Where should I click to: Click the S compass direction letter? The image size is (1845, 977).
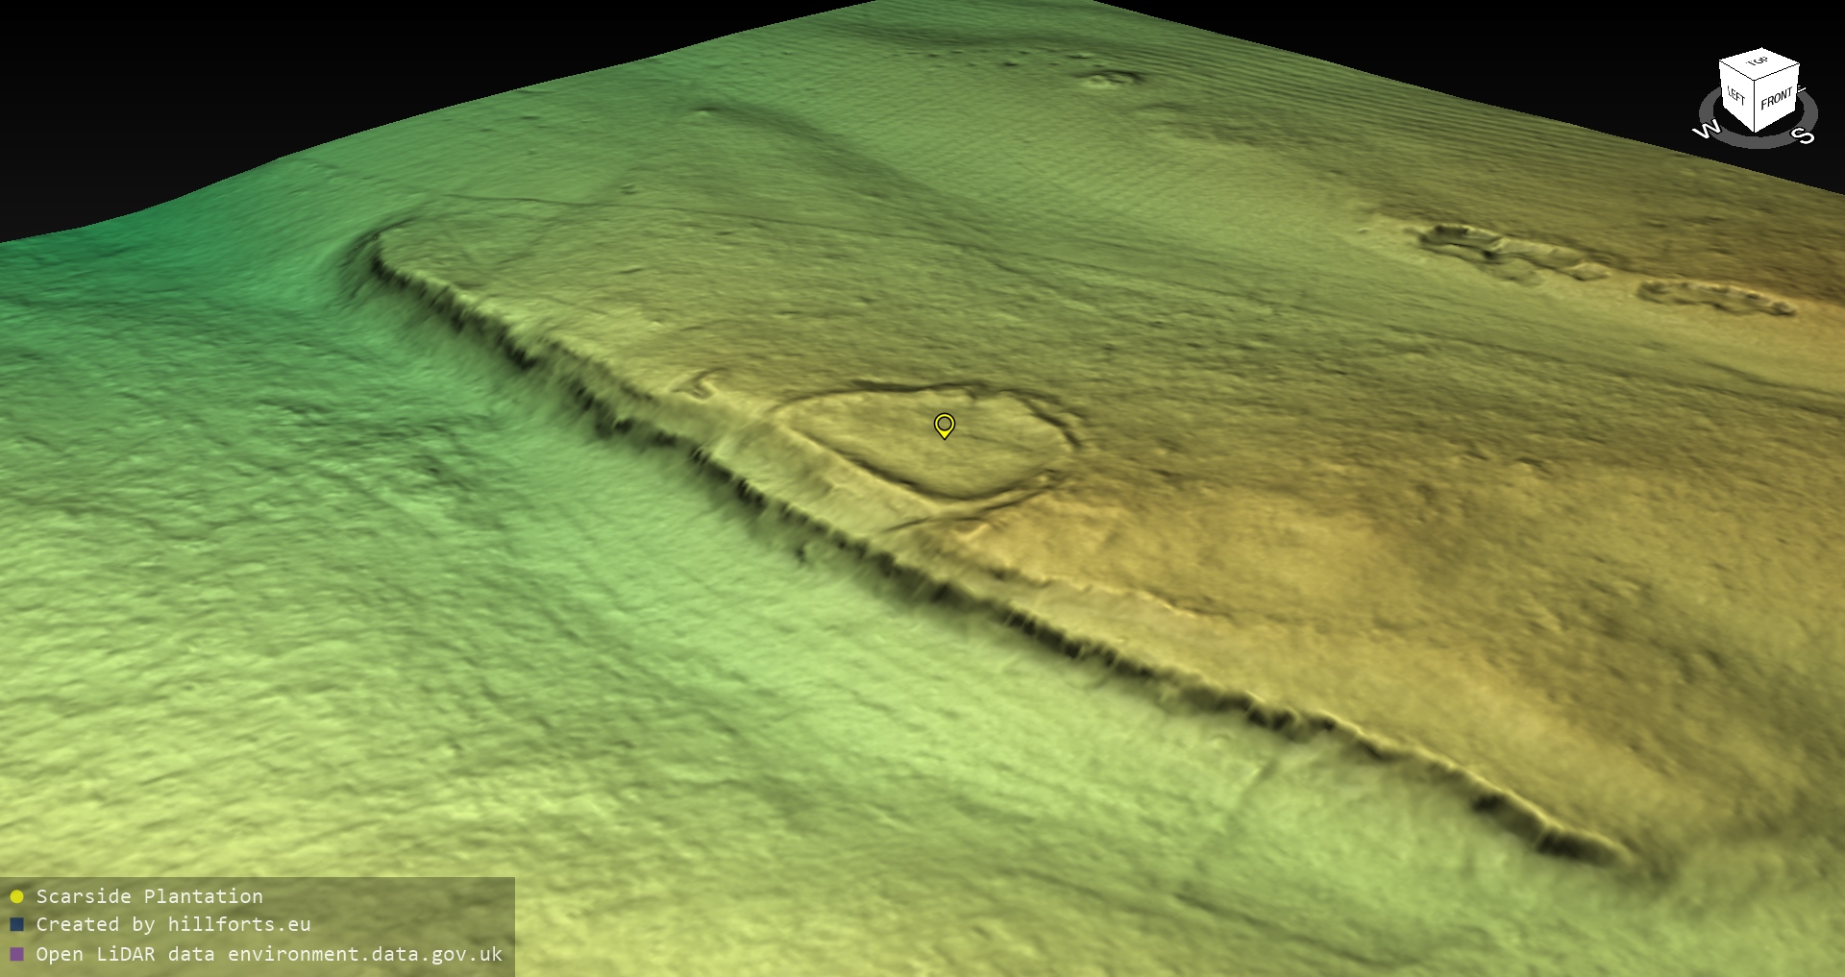pyautogui.click(x=1804, y=135)
